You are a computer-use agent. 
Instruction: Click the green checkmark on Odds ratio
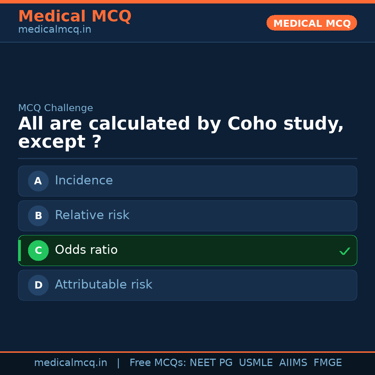tap(344, 251)
